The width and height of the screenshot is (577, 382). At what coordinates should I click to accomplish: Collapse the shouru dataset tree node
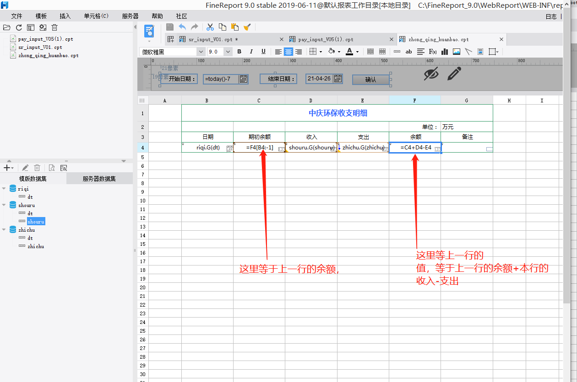tap(4, 205)
